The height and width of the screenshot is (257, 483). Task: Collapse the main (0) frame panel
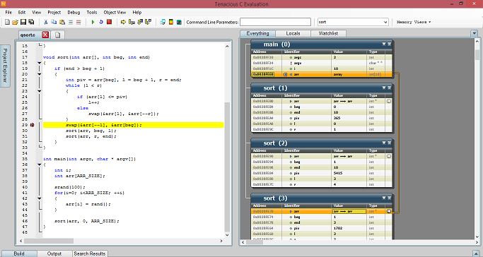(x=384, y=44)
